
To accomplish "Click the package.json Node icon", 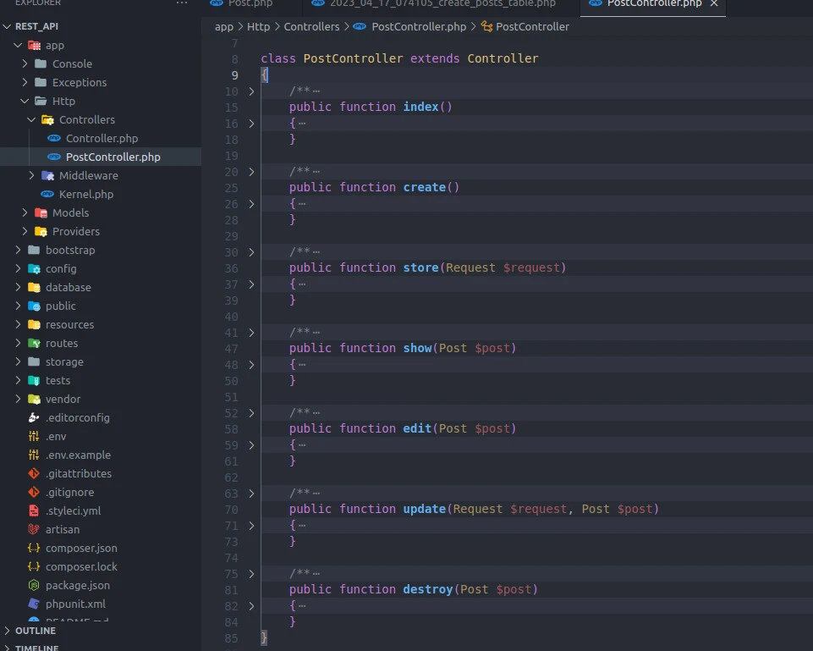I will coord(34,585).
